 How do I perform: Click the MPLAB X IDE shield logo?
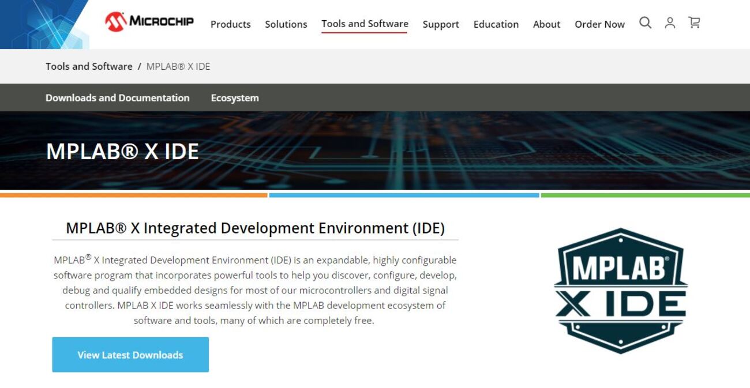(x=620, y=291)
